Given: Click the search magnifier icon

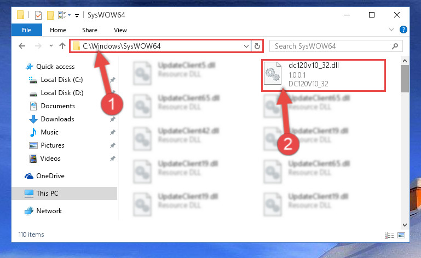Looking at the screenshot, I should click(395, 46).
